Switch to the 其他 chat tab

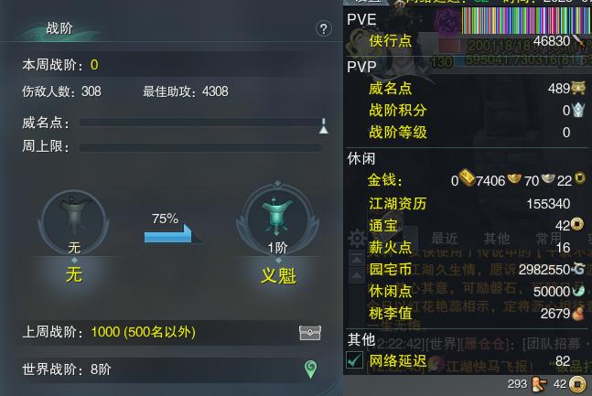[497, 238]
